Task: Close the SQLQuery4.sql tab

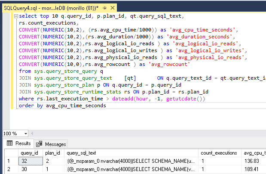Action: (x=113, y=8)
